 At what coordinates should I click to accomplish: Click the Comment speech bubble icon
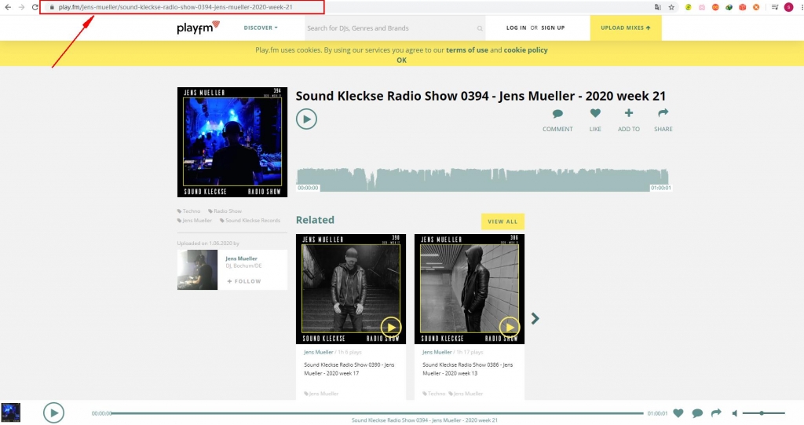click(557, 114)
